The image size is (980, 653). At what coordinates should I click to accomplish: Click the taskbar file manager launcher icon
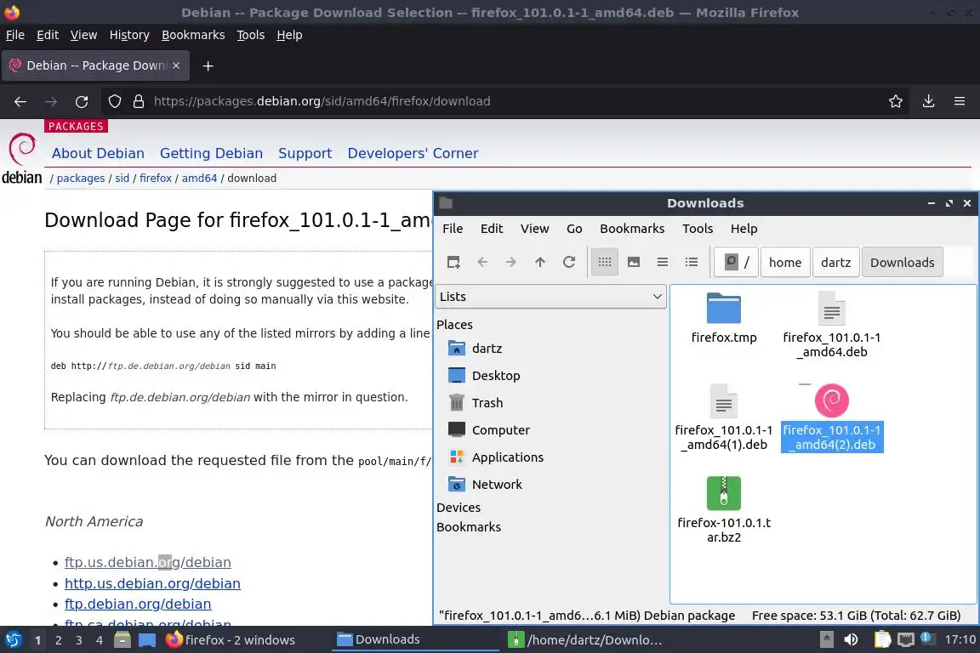(122, 640)
